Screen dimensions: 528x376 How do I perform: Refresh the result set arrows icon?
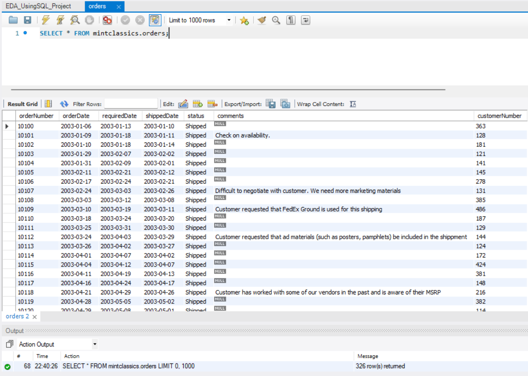click(64, 104)
